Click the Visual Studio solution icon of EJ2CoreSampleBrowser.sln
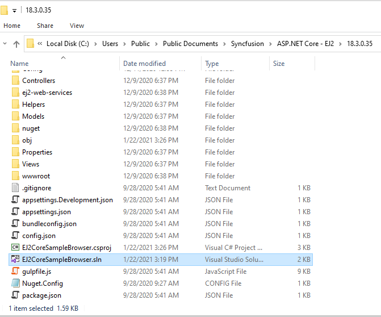The height and width of the screenshot is (317, 381). tap(15, 259)
